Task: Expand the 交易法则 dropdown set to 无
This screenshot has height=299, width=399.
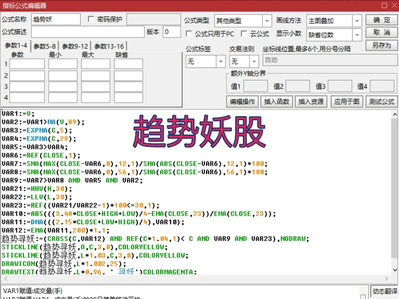Action: point(244,61)
